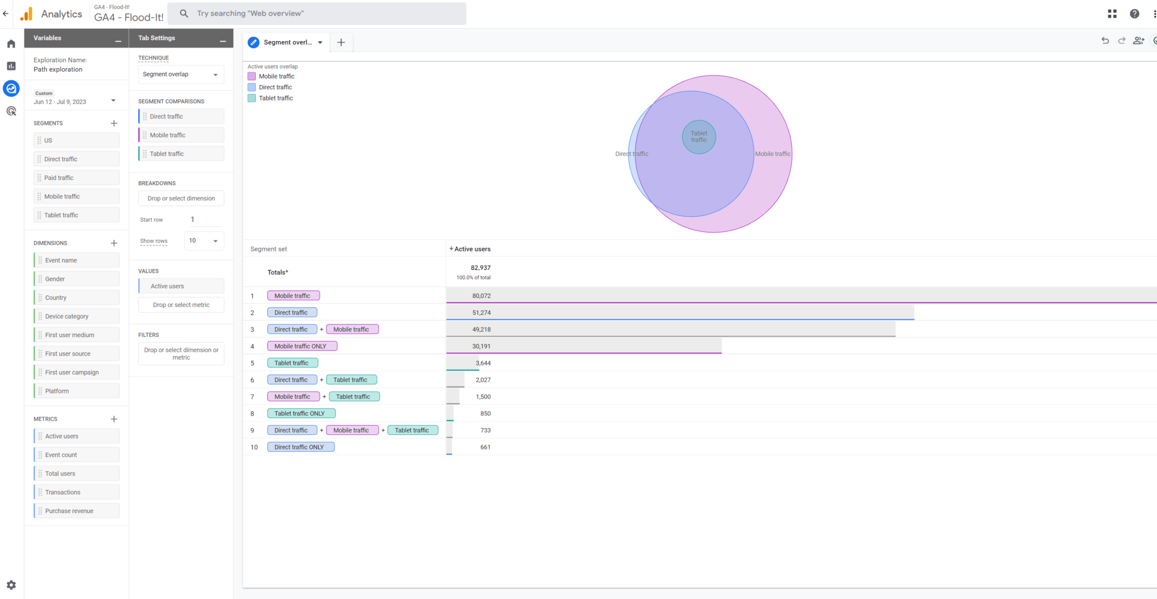1157x599 pixels.
Task: Open the Advertising icon in left navigation
Action: point(11,111)
